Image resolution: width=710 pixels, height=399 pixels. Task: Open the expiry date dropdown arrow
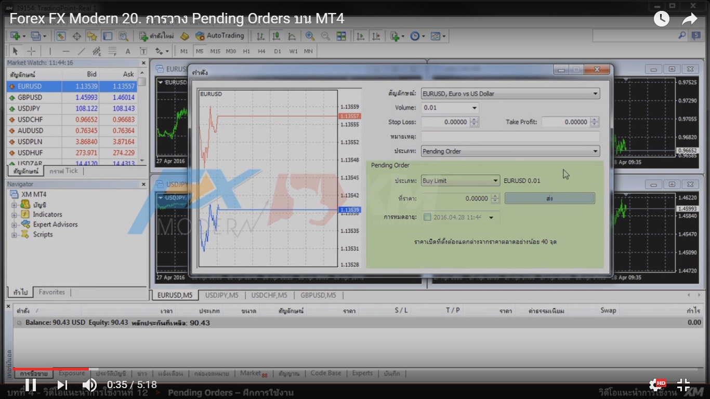(x=491, y=218)
